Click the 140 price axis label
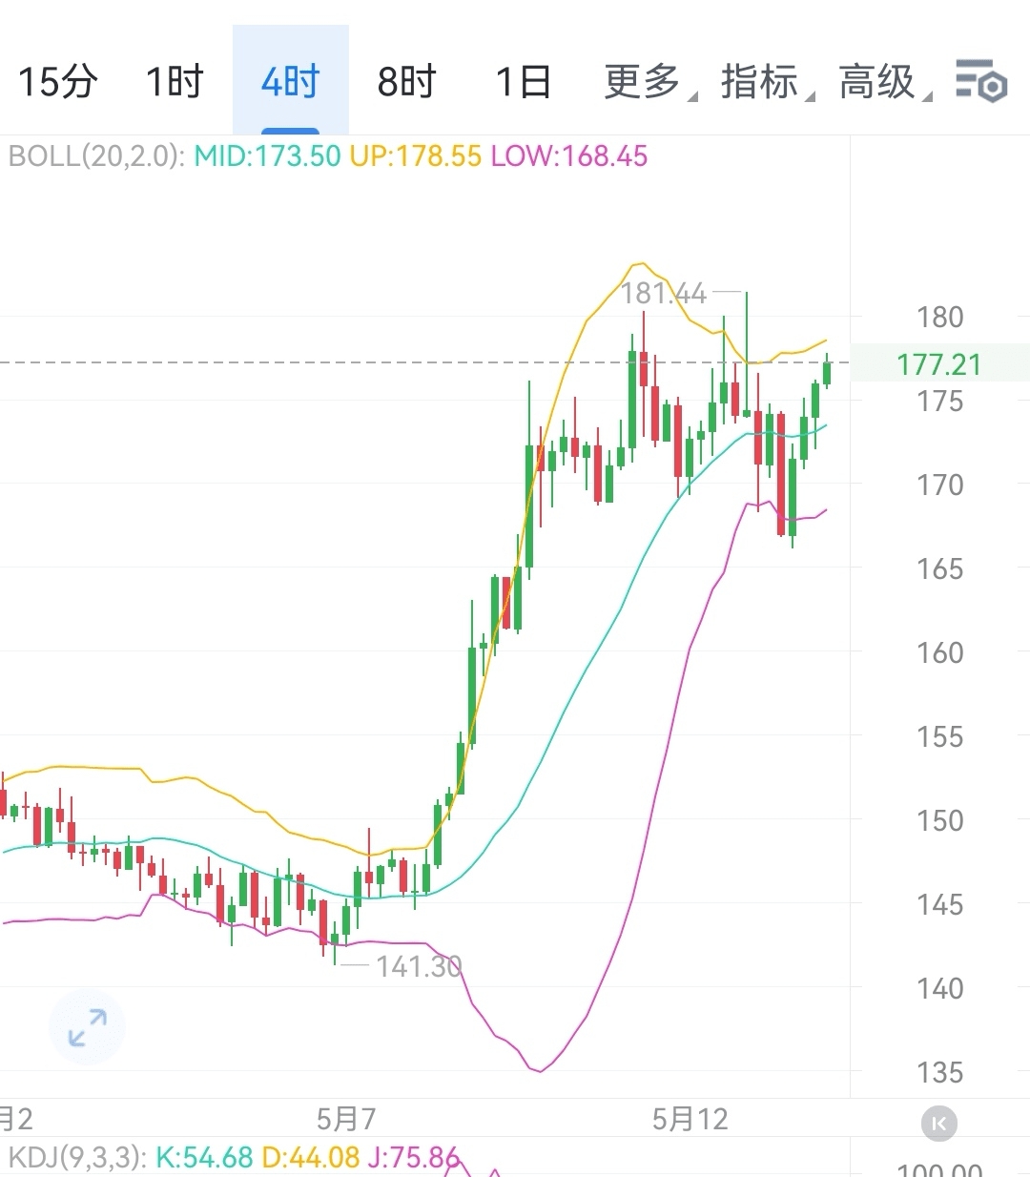 tap(940, 988)
